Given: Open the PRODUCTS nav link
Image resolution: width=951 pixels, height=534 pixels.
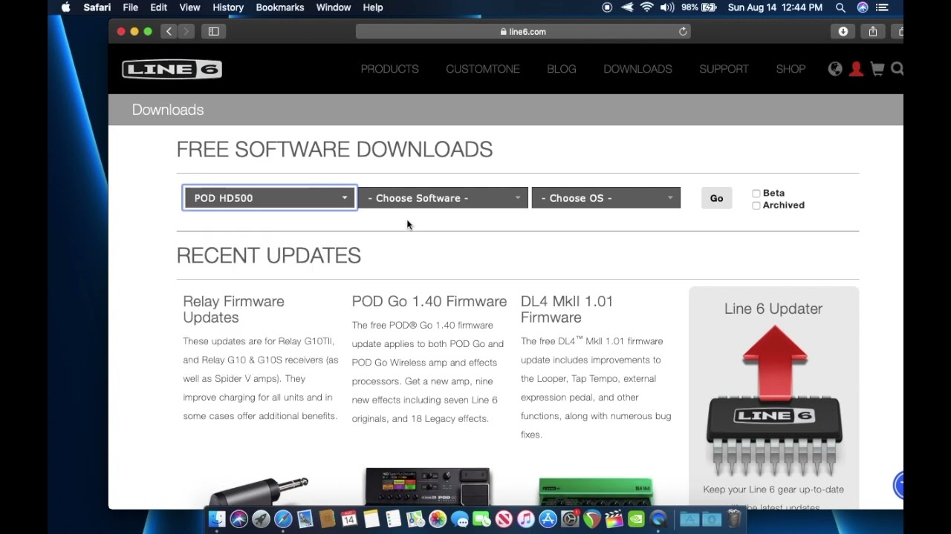Looking at the screenshot, I should tap(390, 69).
